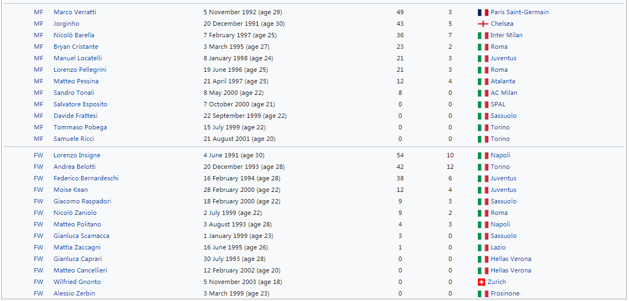Viewport: 629px width, 301px height.
Task: Click the FW position link for Moise Kean
Action: coord(38,190)
